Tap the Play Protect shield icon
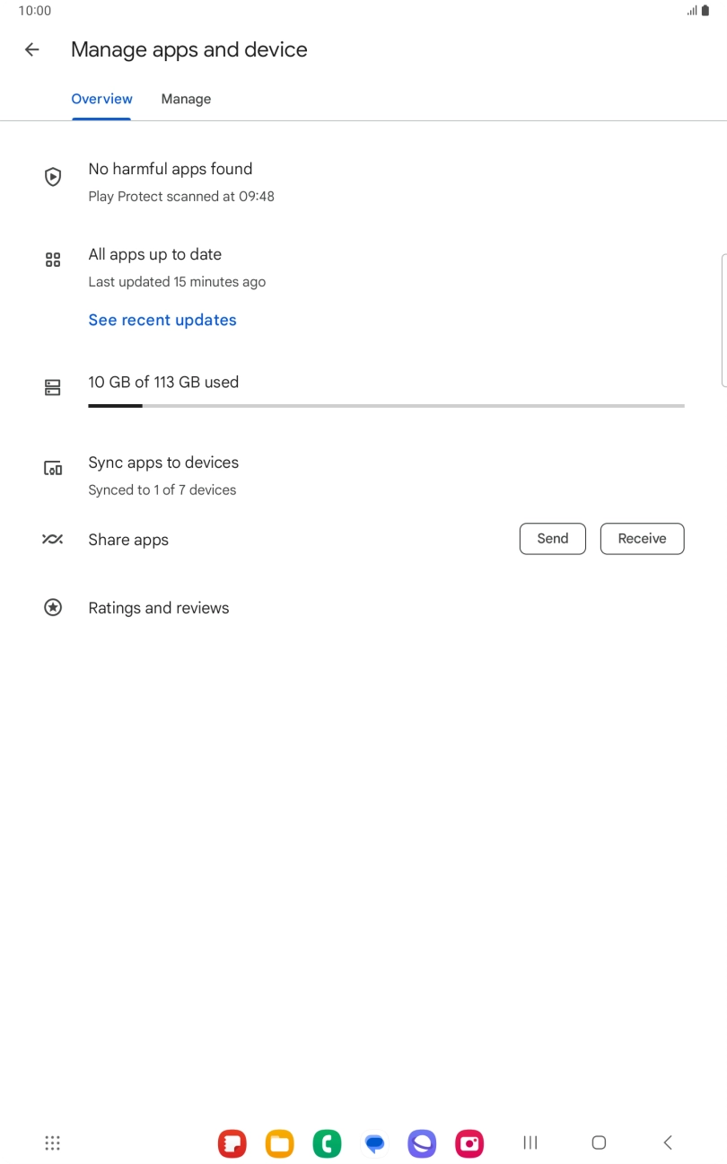 [53, 177]
